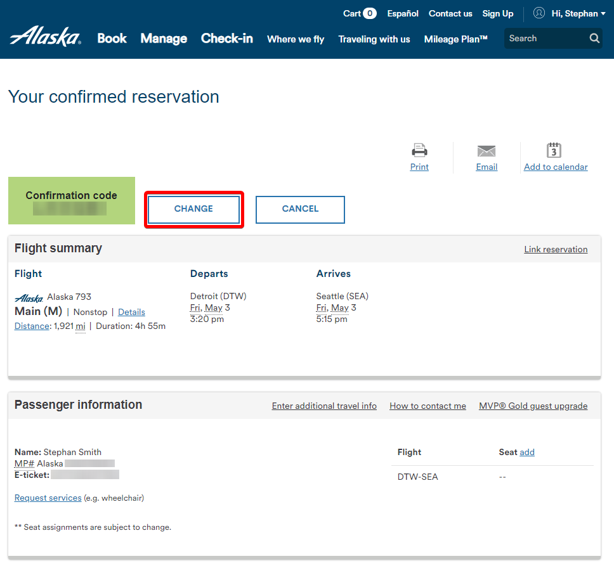Image resolution: width=614 pixels, height=566 pixels.
Task: Click the email envelope icon
Action: pyautogui.click(x=487, y=151)
